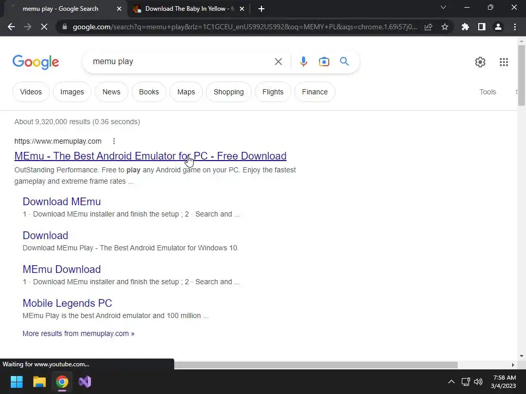Screen dimensions: 526x394
Task: Click the vertical scrollbar thumb
Action: coord(521,75)
